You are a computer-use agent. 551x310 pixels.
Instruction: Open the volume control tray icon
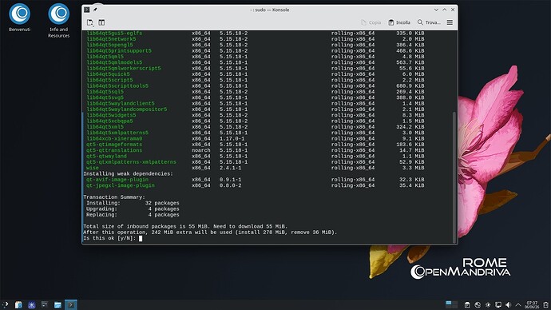pos(508,304)
